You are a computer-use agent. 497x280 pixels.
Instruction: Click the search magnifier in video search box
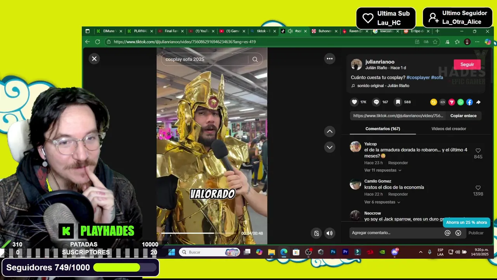[x=255, y=59]
